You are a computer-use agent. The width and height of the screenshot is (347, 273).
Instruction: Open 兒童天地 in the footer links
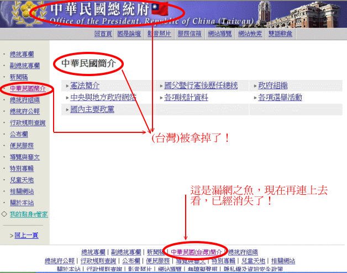pyautogui.click(x=254, y=261)
